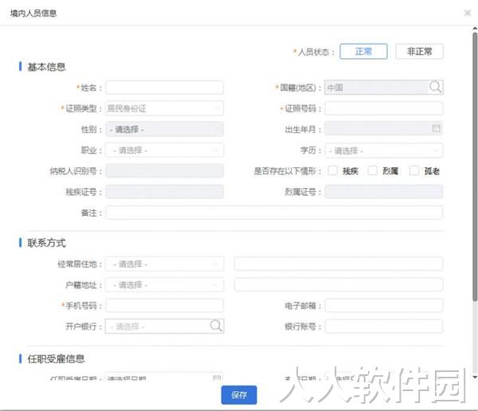Open the 学历 dropdown

coord(384,151)
